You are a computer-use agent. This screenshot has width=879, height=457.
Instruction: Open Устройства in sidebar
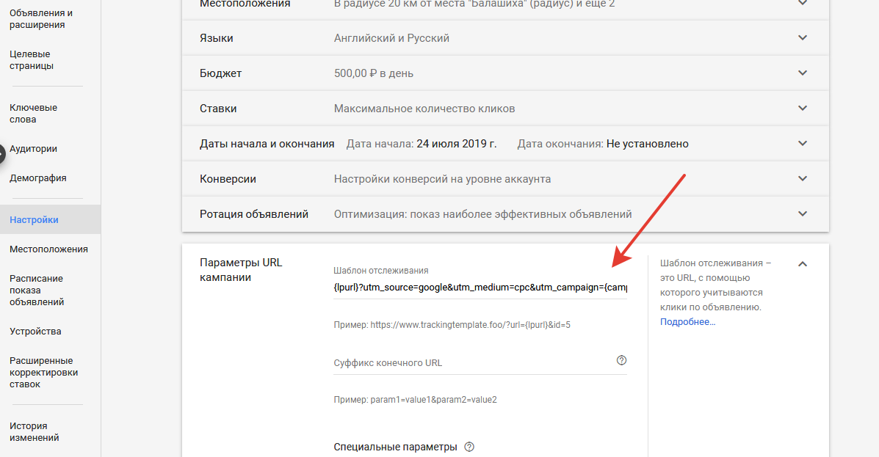click(x=35, y=331)
